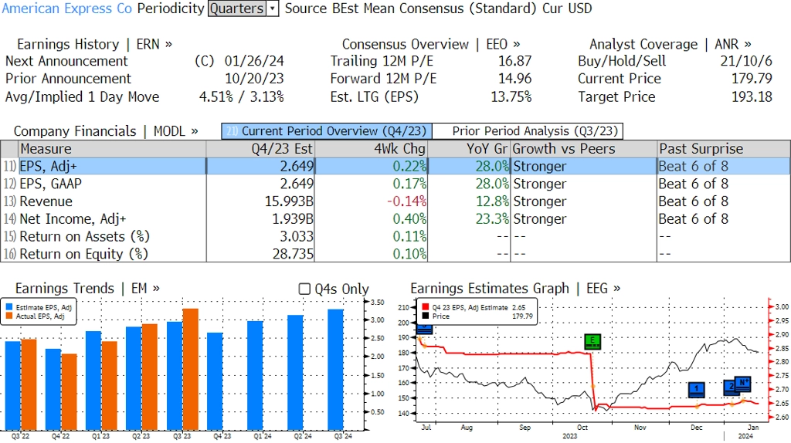The width and height of the screenshot is (791, 443).
Task: Click the blue Estimate EPS bar for Q3'24
Action: point(335,370)
